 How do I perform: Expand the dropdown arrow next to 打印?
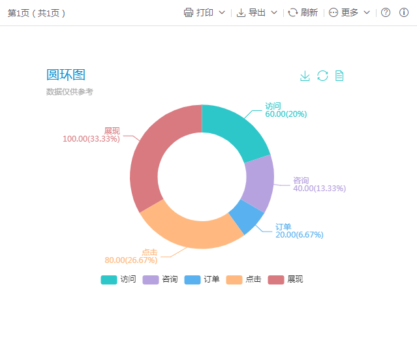222,12
